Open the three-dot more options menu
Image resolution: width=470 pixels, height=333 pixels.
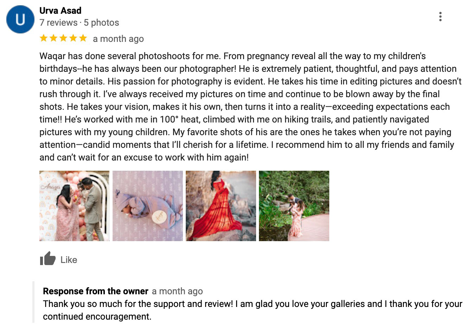440,17
